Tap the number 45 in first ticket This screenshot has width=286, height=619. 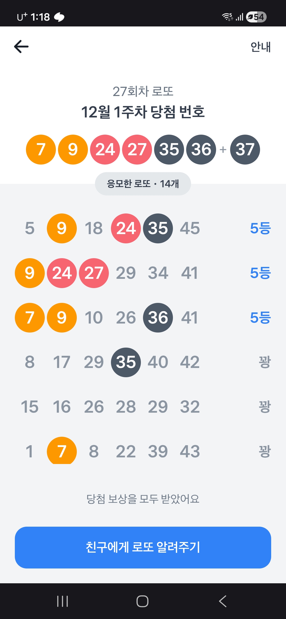click(190, 228)
